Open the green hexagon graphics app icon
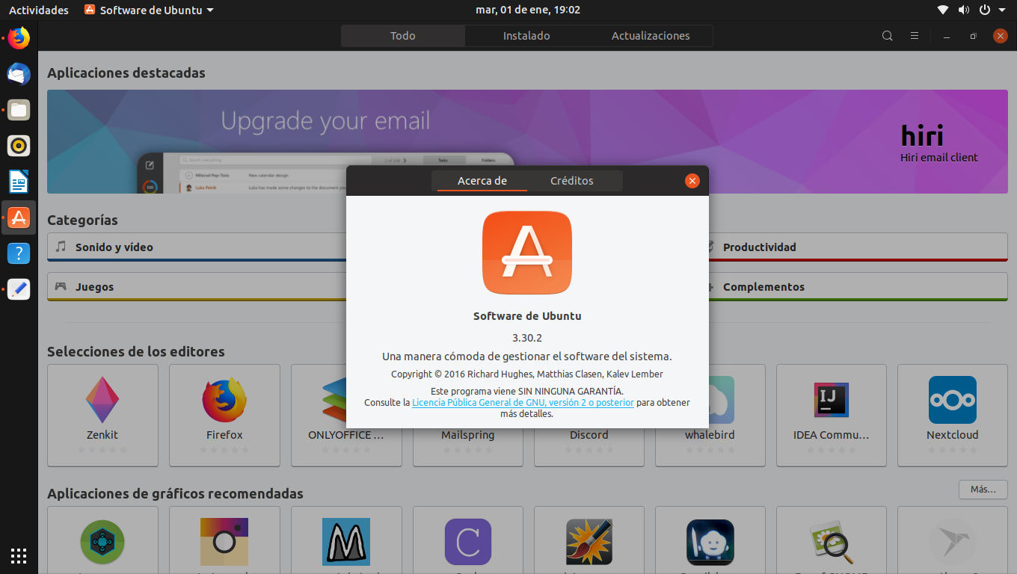Screen dimensions: 1017x574 point(102,543)
